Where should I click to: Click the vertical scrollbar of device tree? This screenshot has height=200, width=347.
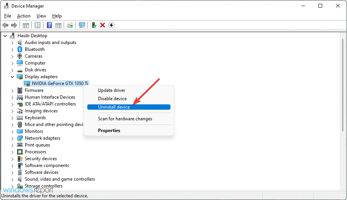[x=342, y=86]
